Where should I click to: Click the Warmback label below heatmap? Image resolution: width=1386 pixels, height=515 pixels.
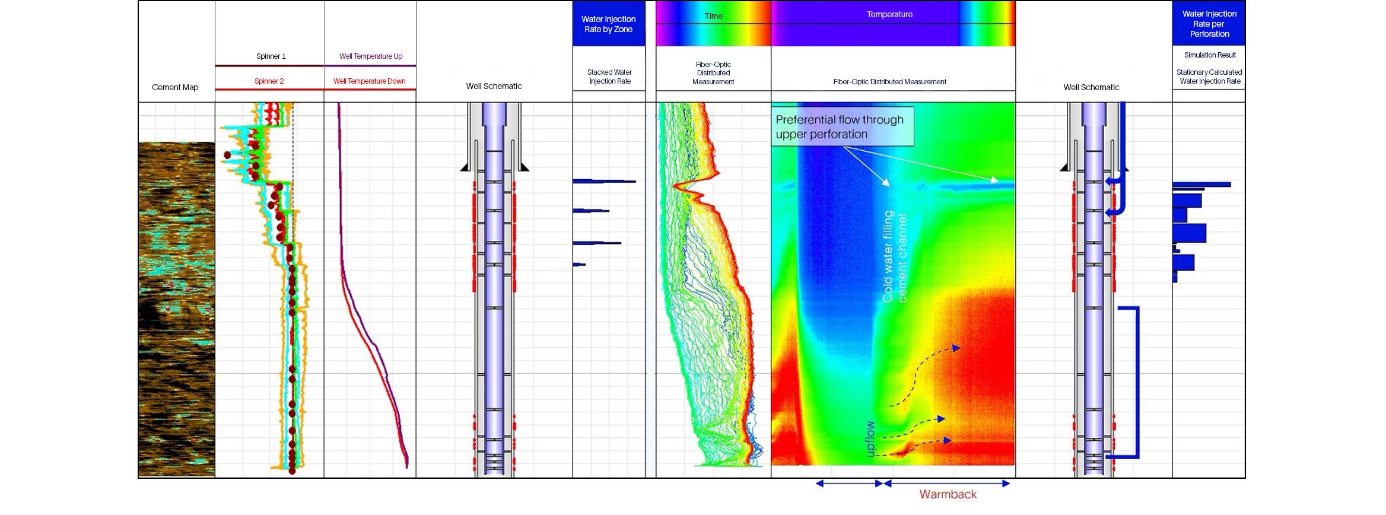(x=948, y=494)
